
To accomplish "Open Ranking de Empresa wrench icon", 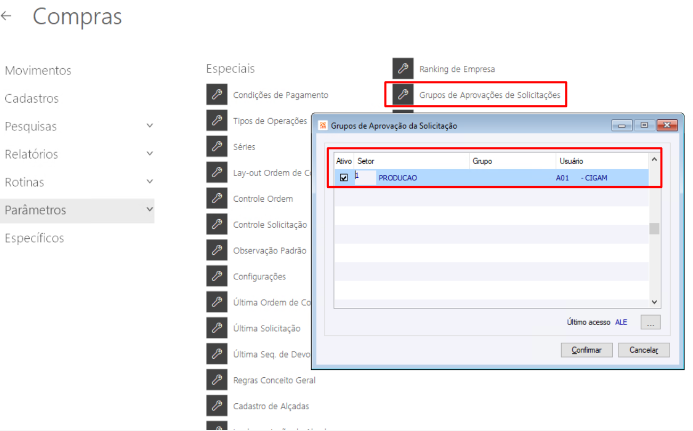I will (403, 69).
